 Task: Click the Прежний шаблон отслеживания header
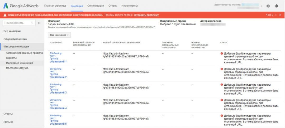point(84,44)
